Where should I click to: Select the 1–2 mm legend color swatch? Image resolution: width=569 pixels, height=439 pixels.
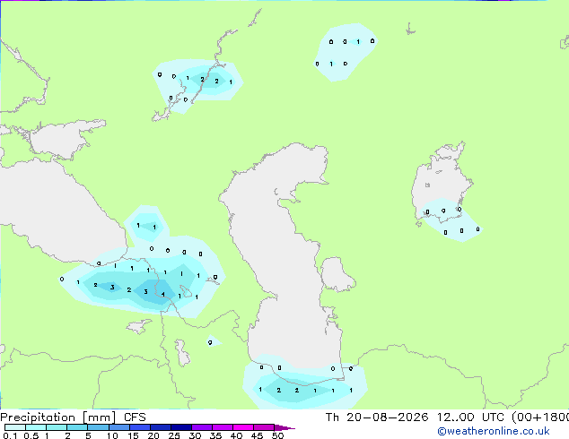tap(57, 427)
